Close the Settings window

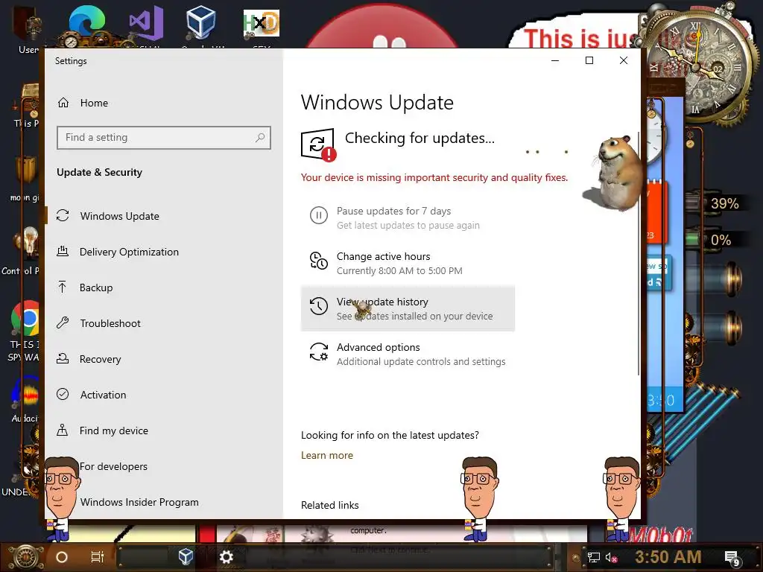pyautogui.click(x=624, y=61)
